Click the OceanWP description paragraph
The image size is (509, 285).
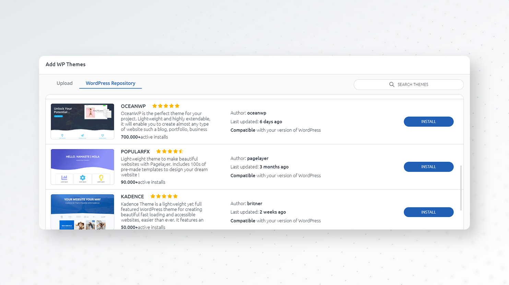[165, 121]
